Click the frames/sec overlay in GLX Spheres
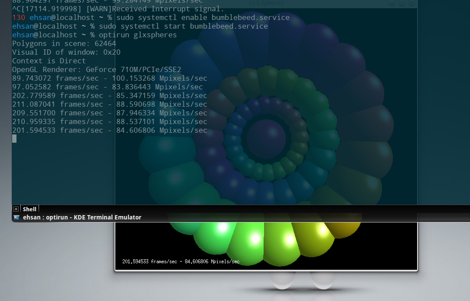 pyautogui.click(x=181, y=262)
